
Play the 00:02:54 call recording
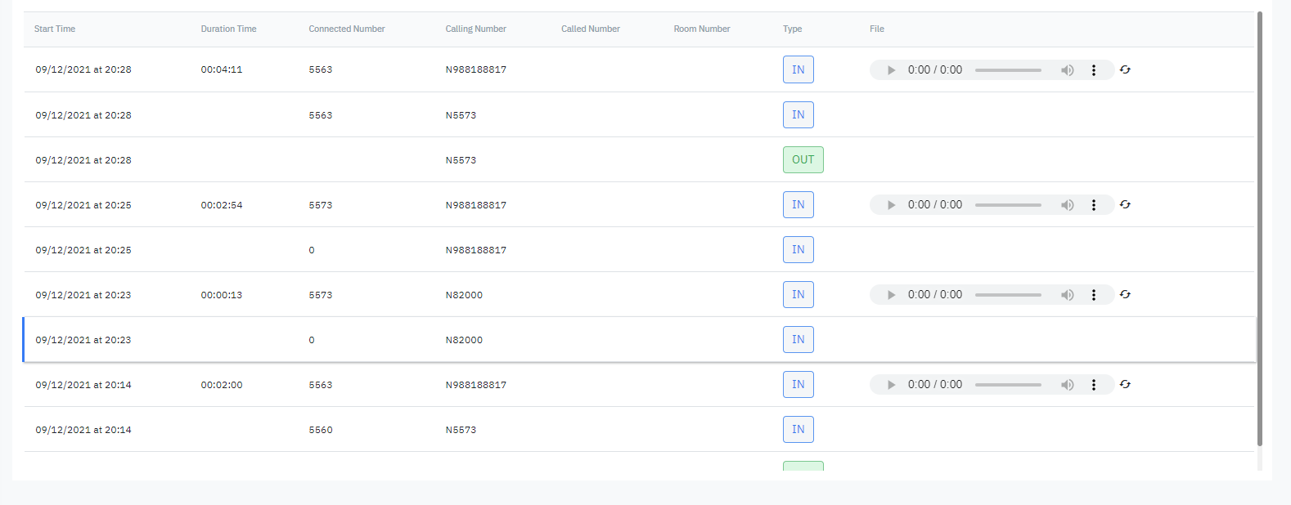[x=891, y=205]
